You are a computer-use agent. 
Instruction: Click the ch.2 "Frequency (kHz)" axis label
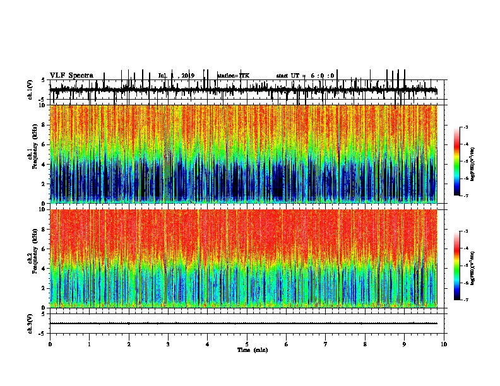35,251
